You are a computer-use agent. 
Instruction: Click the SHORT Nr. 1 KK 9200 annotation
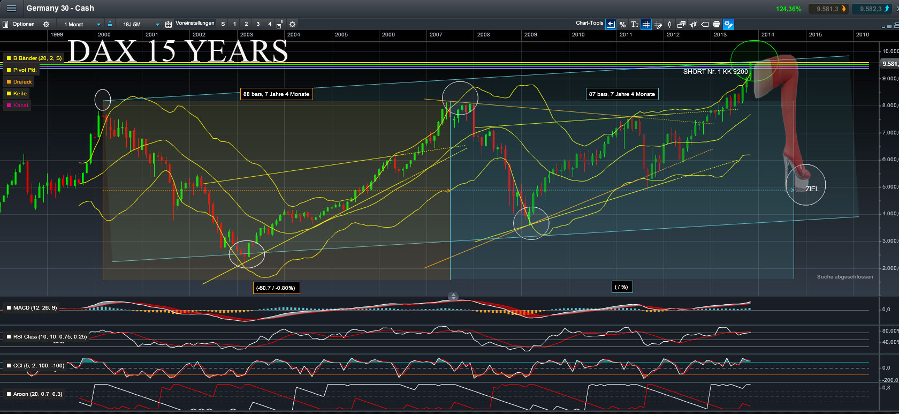[x=715, y=72]
